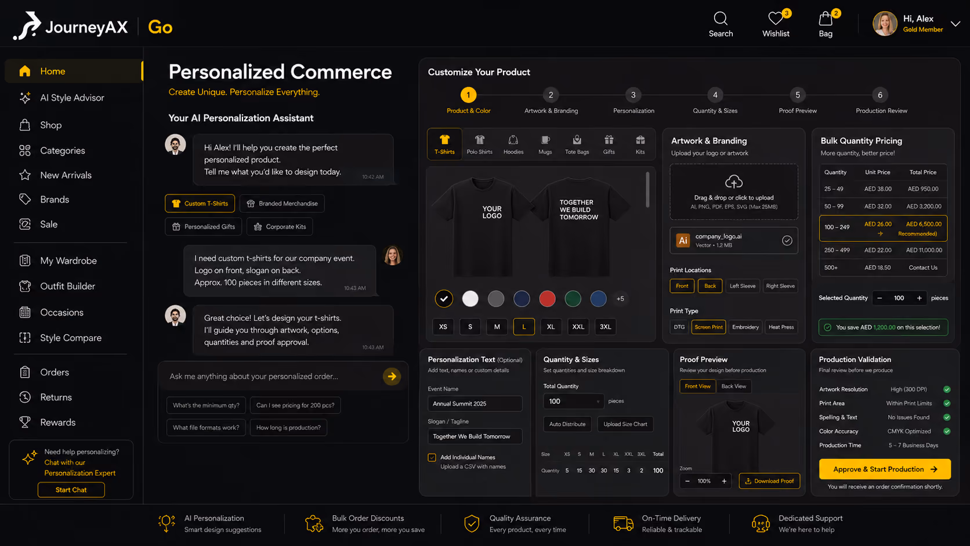
Task: Show the +5 more colors
Action: click(620, 299)
